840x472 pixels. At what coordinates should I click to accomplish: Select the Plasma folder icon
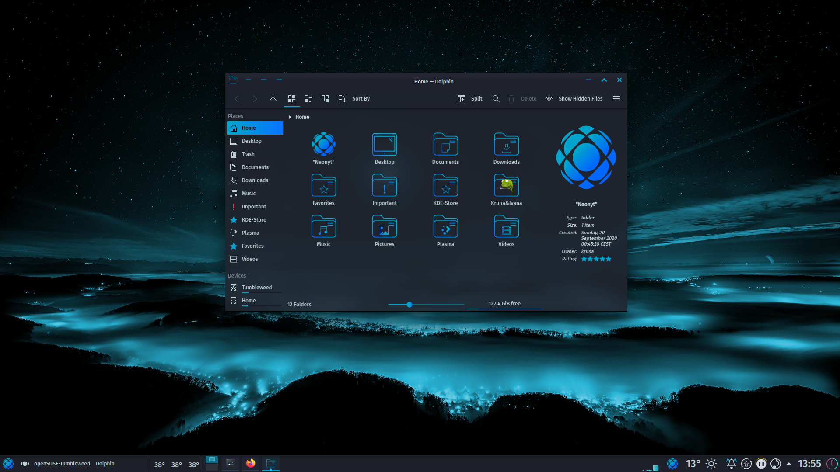point(445,226)
